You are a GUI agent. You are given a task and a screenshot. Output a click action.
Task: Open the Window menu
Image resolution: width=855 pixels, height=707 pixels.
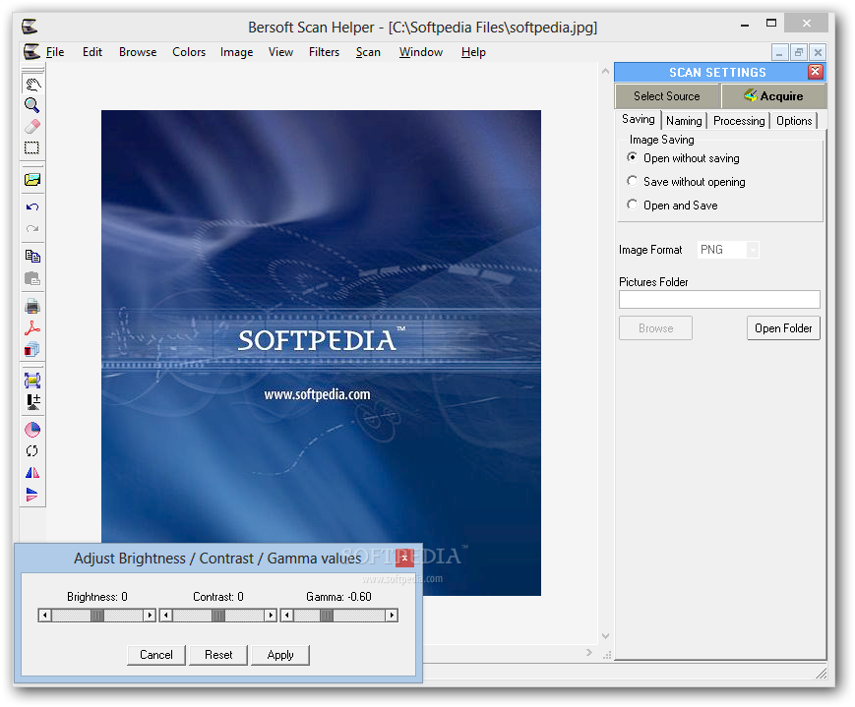[x=420, y=52]
